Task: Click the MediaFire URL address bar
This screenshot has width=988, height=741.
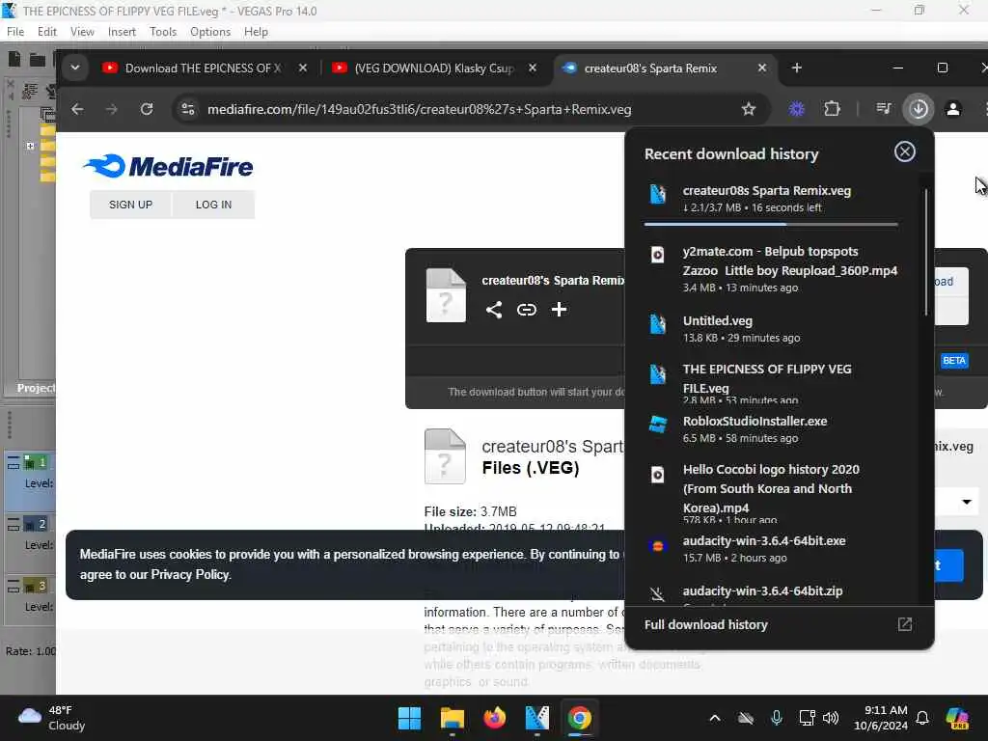Action: coord(419,109)
